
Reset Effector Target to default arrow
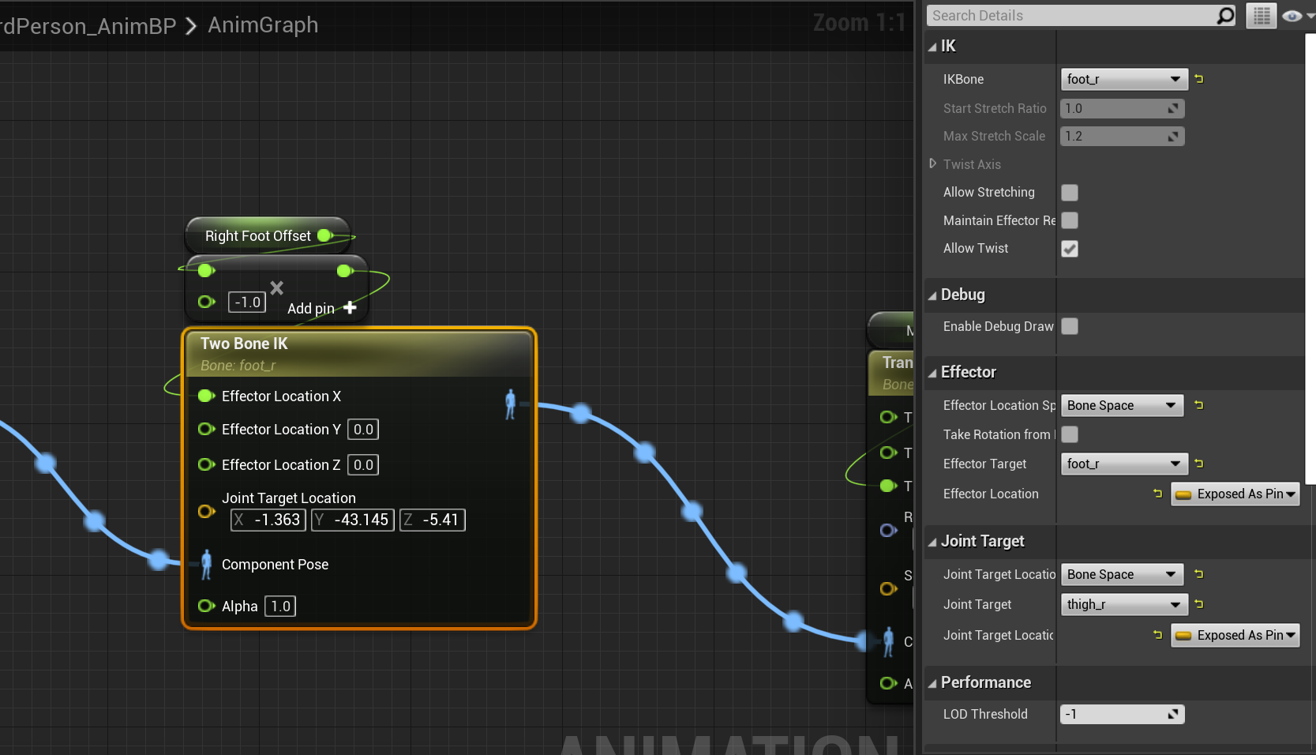pos(1199,464)
